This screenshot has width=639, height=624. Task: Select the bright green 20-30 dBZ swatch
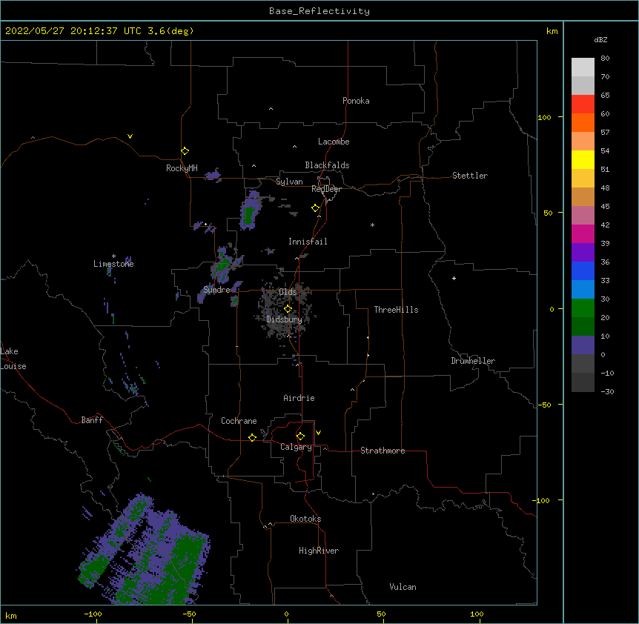point(583,308)
